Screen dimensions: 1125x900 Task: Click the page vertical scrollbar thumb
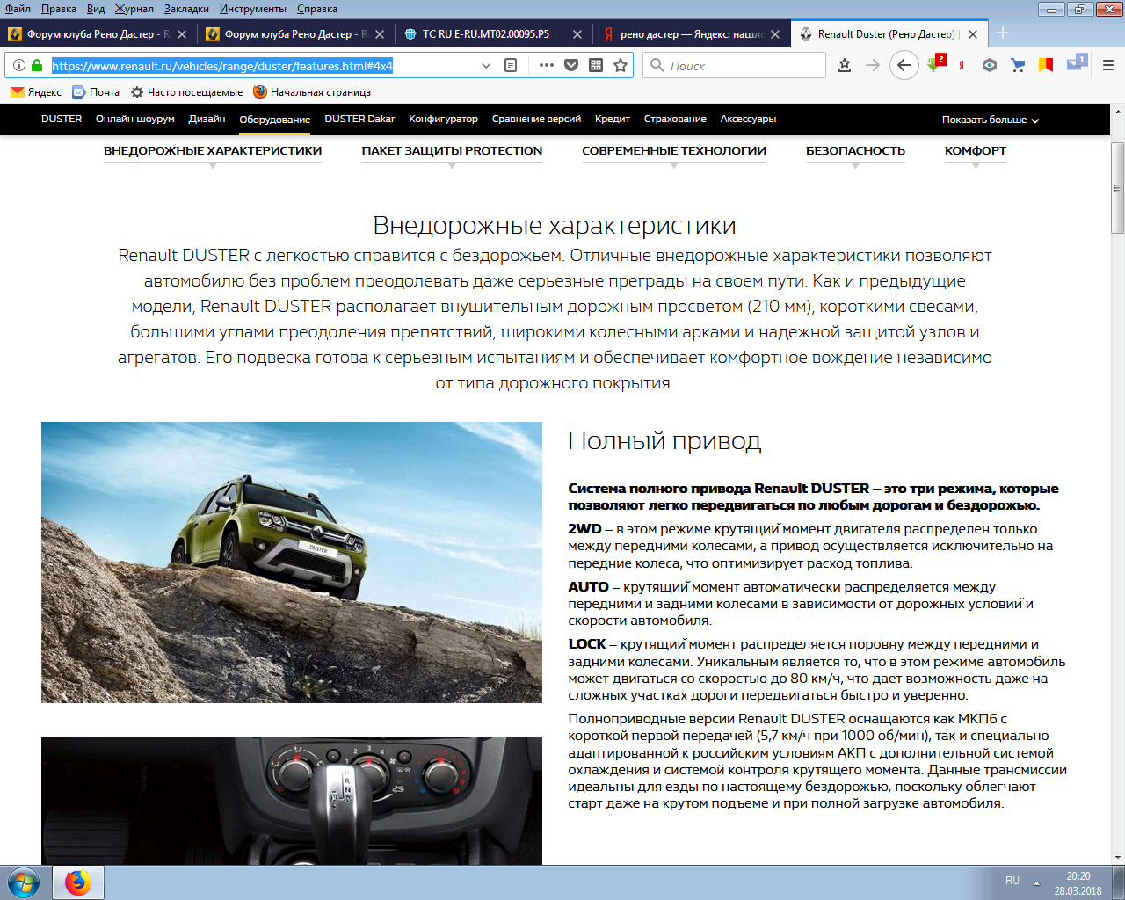(1118, 187)
